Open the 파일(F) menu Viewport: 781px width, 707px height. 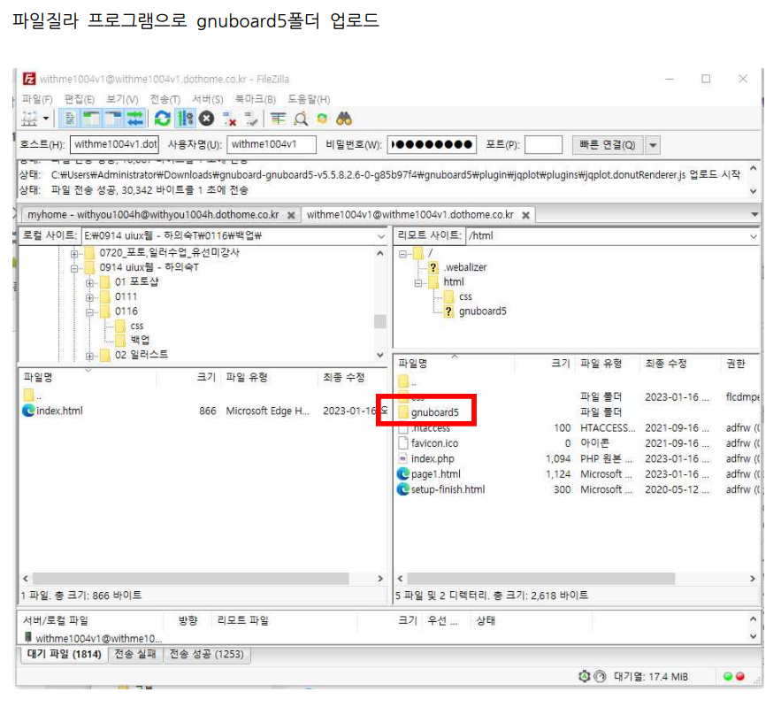[37, 99]
